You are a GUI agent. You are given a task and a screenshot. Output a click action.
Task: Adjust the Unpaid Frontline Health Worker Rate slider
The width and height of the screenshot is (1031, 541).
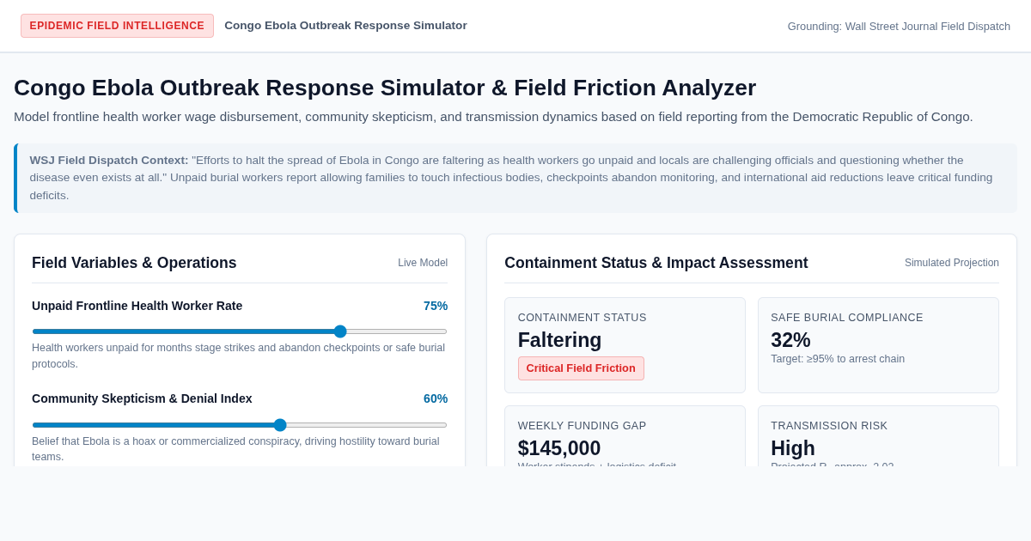pos(240,331)
